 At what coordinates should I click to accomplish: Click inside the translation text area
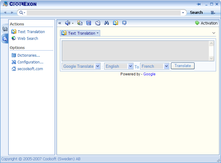tap(135, 51)
